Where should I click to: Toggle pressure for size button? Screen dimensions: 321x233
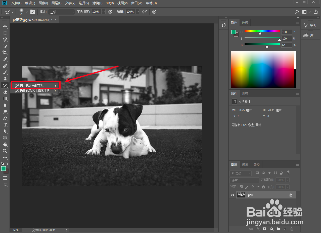155,12
